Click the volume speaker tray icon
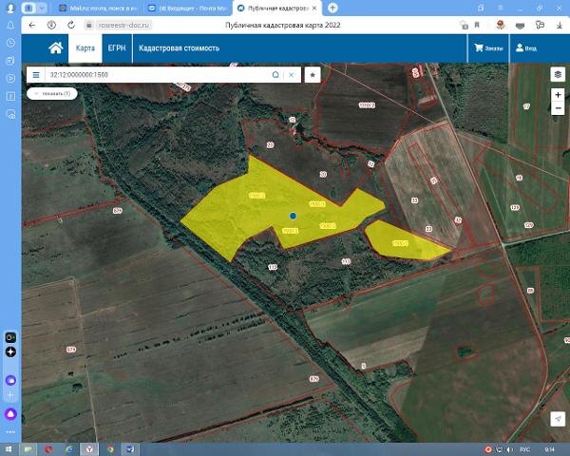Image resolution: width=570 pixels, height=456 pixels. (x=510, y=450)
